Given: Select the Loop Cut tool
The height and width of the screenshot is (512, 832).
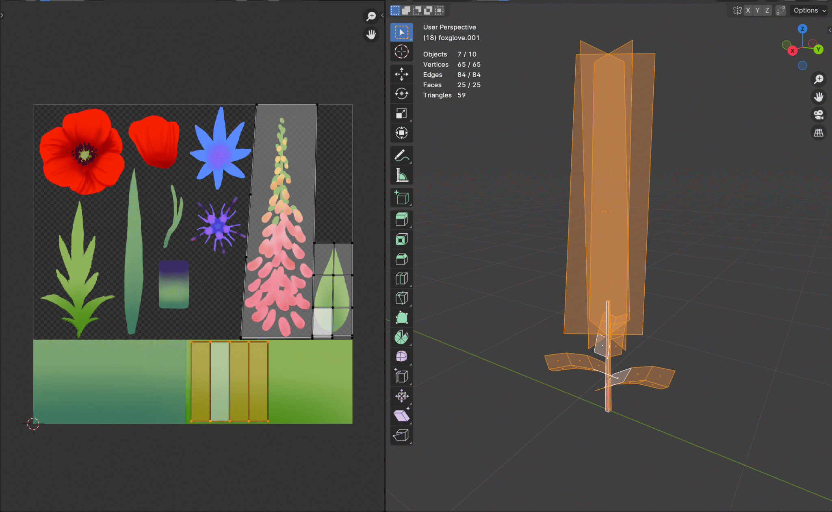Looking at the screenshot, I should pyautogui.click(x=401, y=278).
